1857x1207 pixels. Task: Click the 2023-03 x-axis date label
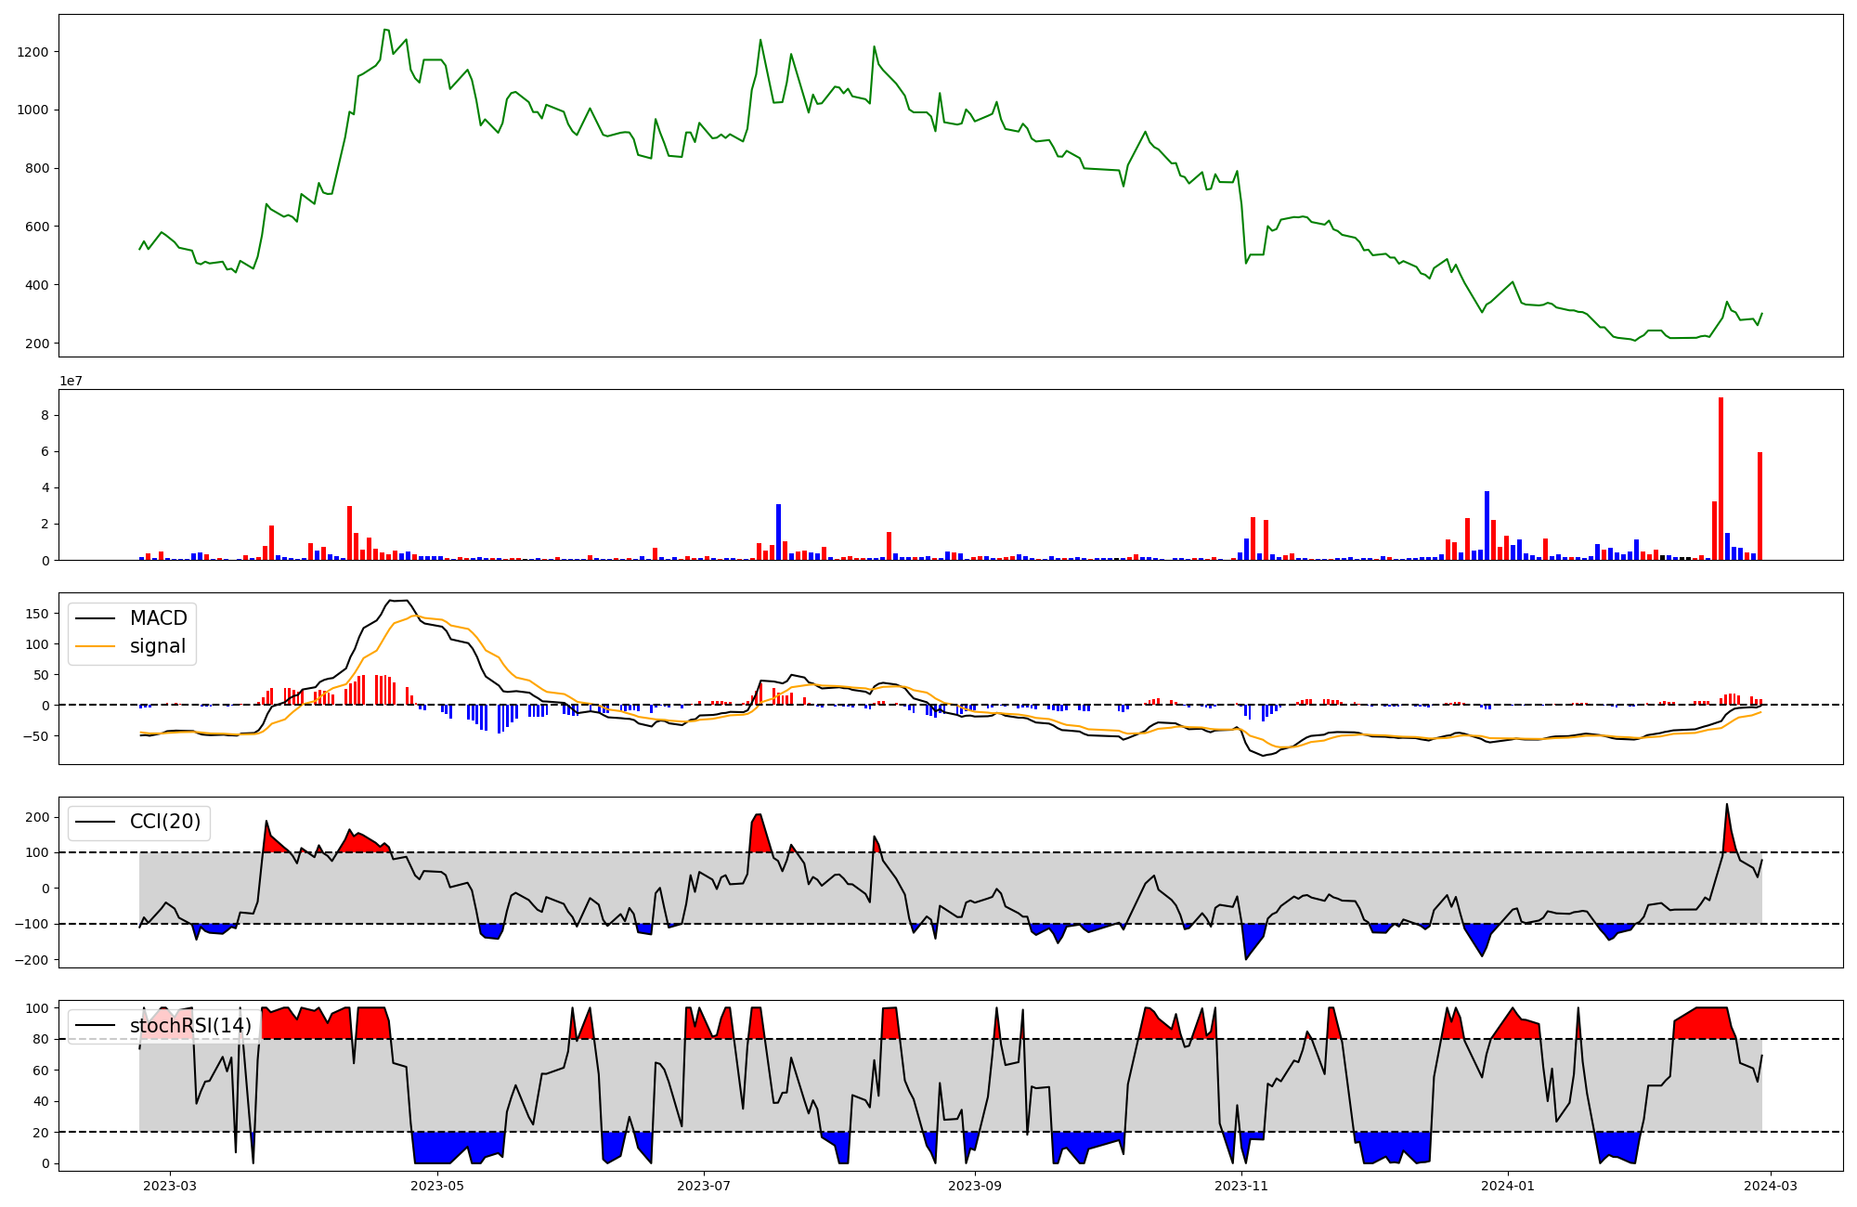(x=170, y=1185)
